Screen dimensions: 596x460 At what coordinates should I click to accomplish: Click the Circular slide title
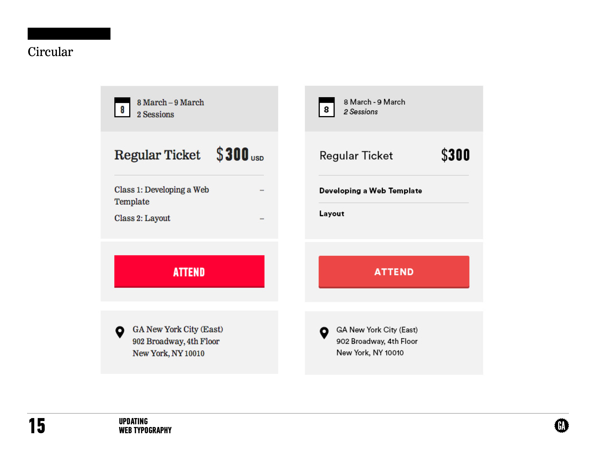[50, 52]
